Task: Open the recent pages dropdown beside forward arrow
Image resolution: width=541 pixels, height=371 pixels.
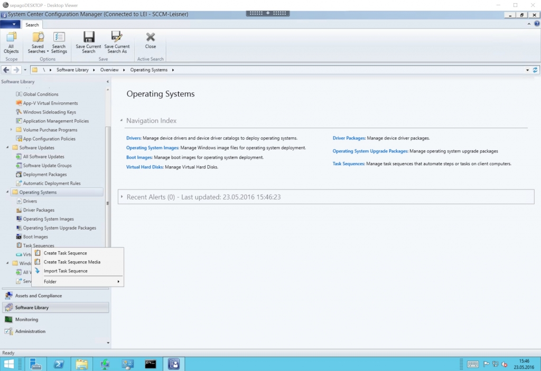Action: tap(25, 70)
